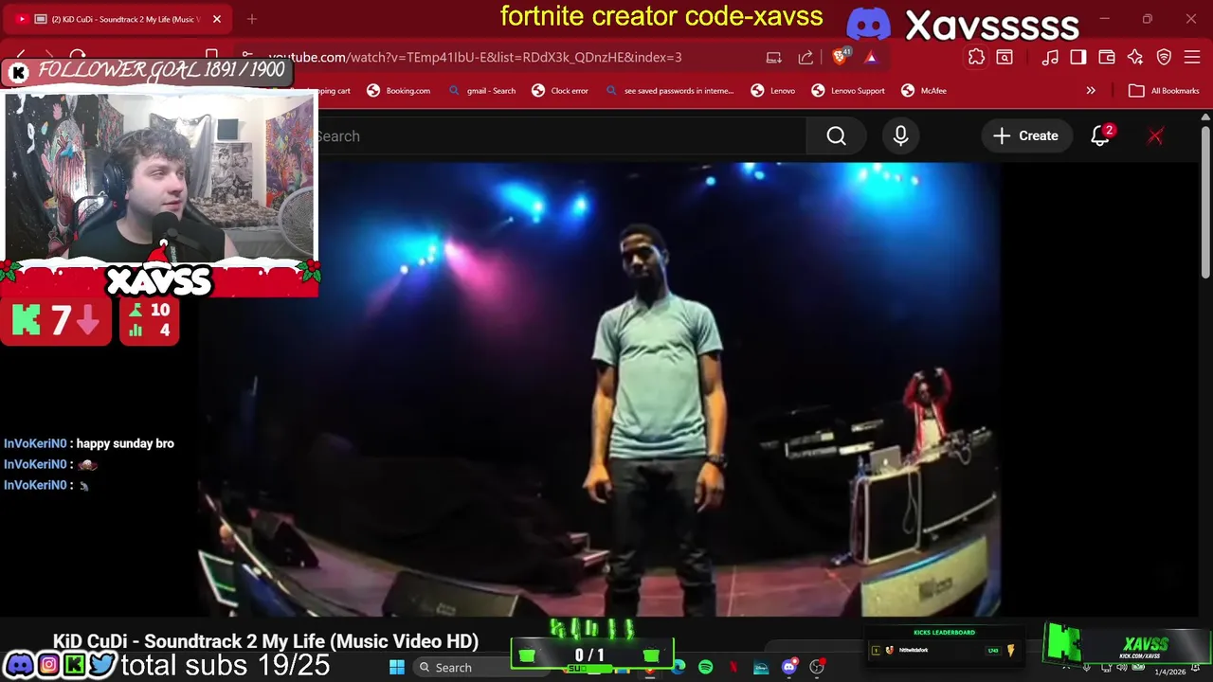The width and height of the screenshot is (1213, 682).
Task: Open the Booking.com bookmark
Action: pos(398,91)
